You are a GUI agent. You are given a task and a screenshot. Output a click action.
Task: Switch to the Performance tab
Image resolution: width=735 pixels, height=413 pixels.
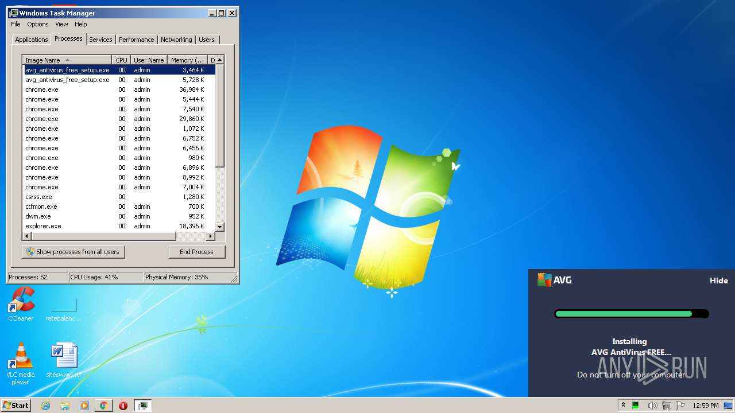pos(137,40)
